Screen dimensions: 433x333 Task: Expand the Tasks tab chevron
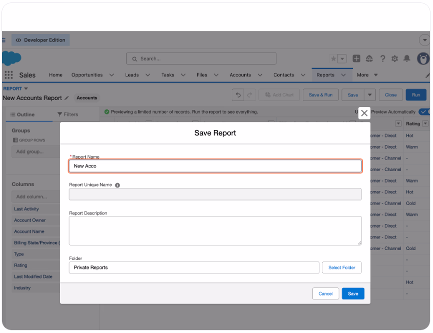(183, 75)
